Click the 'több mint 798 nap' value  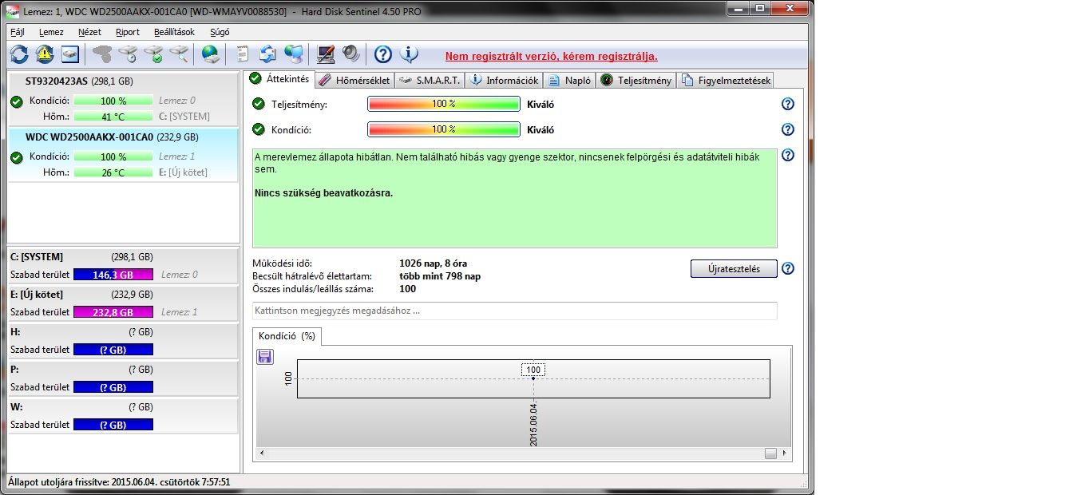coord(440,276)
